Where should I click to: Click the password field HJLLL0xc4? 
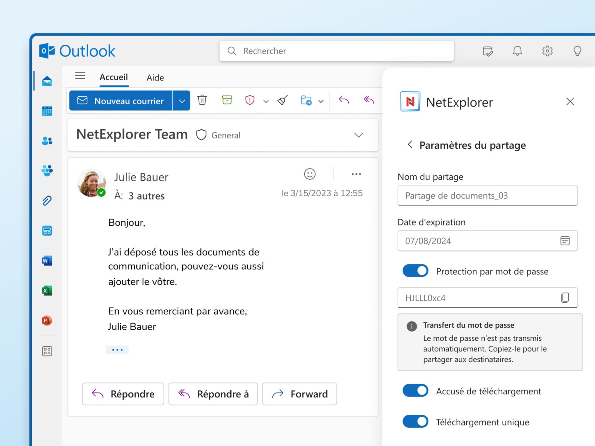[487, 298]
